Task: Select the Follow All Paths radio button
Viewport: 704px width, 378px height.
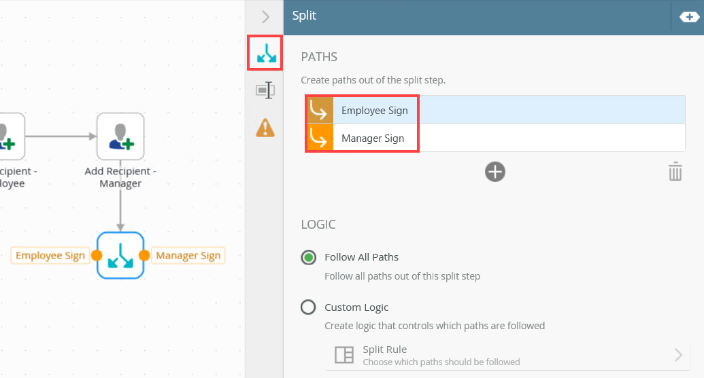Action: 309,257
